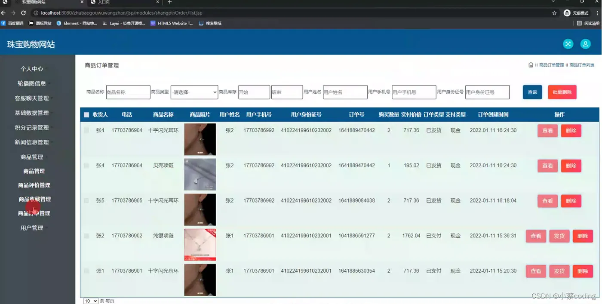Open the Layui bookmark
The width and height of the screenshot is (602, 304).
click(124, 23)
